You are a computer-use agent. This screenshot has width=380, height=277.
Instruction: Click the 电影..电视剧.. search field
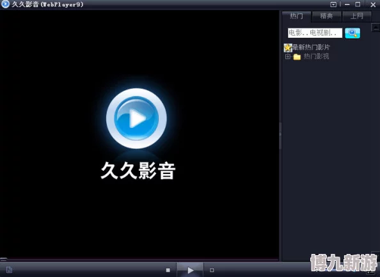[315, 33]
